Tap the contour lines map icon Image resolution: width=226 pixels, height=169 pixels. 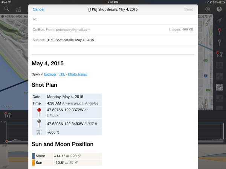coord(220,88)
